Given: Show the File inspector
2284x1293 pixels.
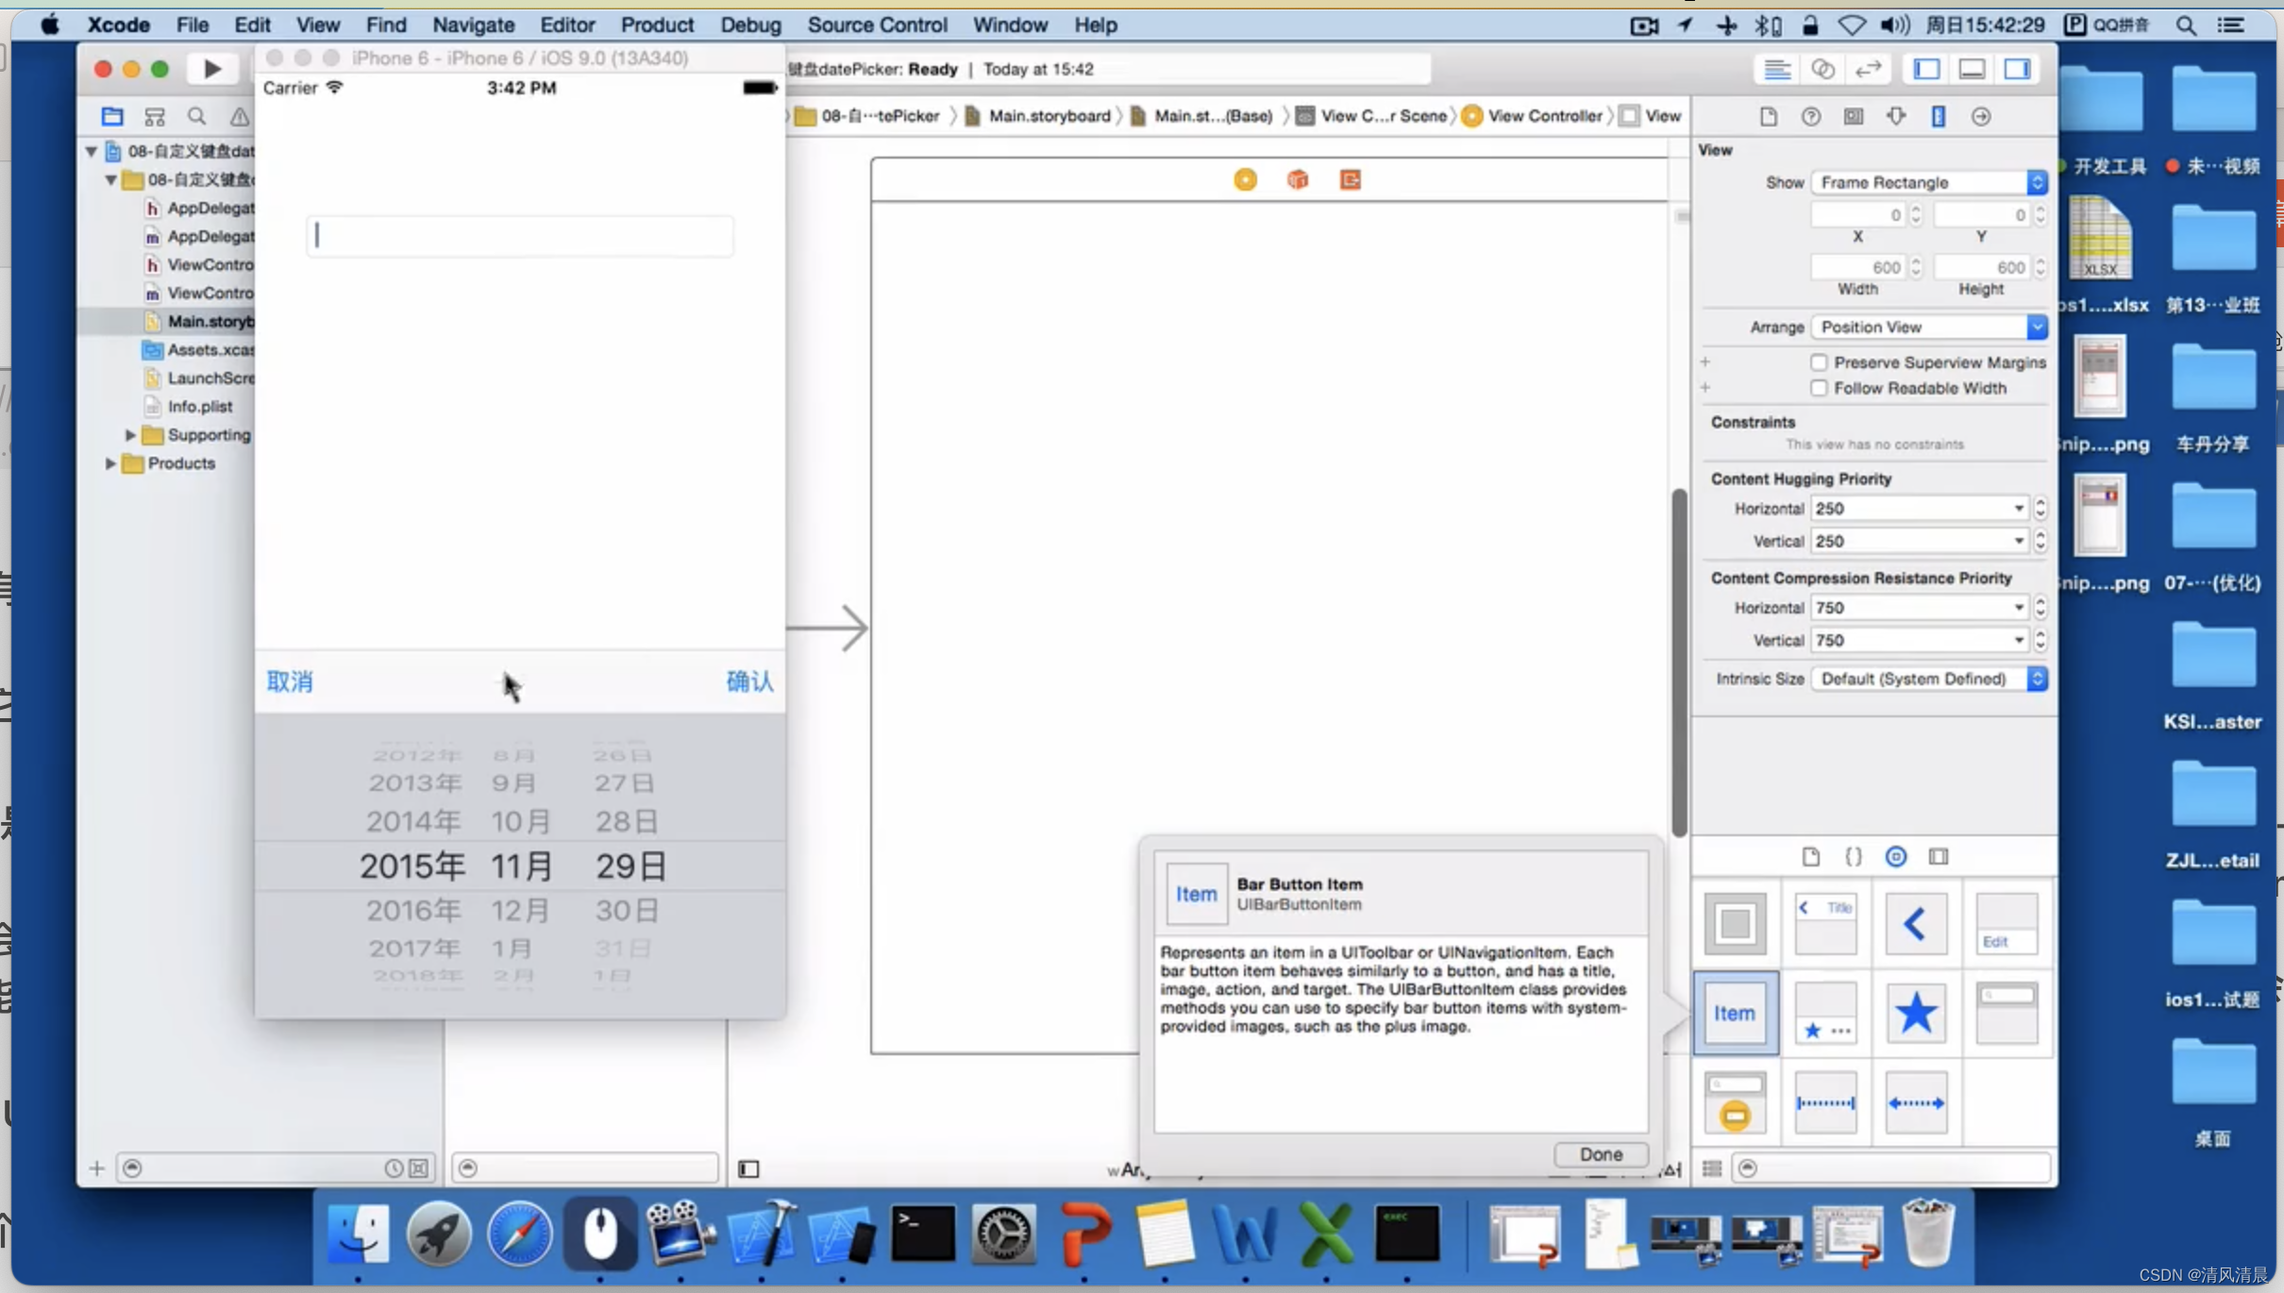Looking at the screenshot, I should click(1768, 116).
